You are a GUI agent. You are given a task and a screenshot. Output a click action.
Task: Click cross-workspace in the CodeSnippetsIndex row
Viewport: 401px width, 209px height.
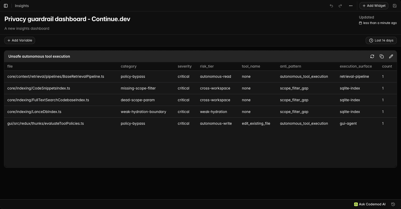[215, 88]
